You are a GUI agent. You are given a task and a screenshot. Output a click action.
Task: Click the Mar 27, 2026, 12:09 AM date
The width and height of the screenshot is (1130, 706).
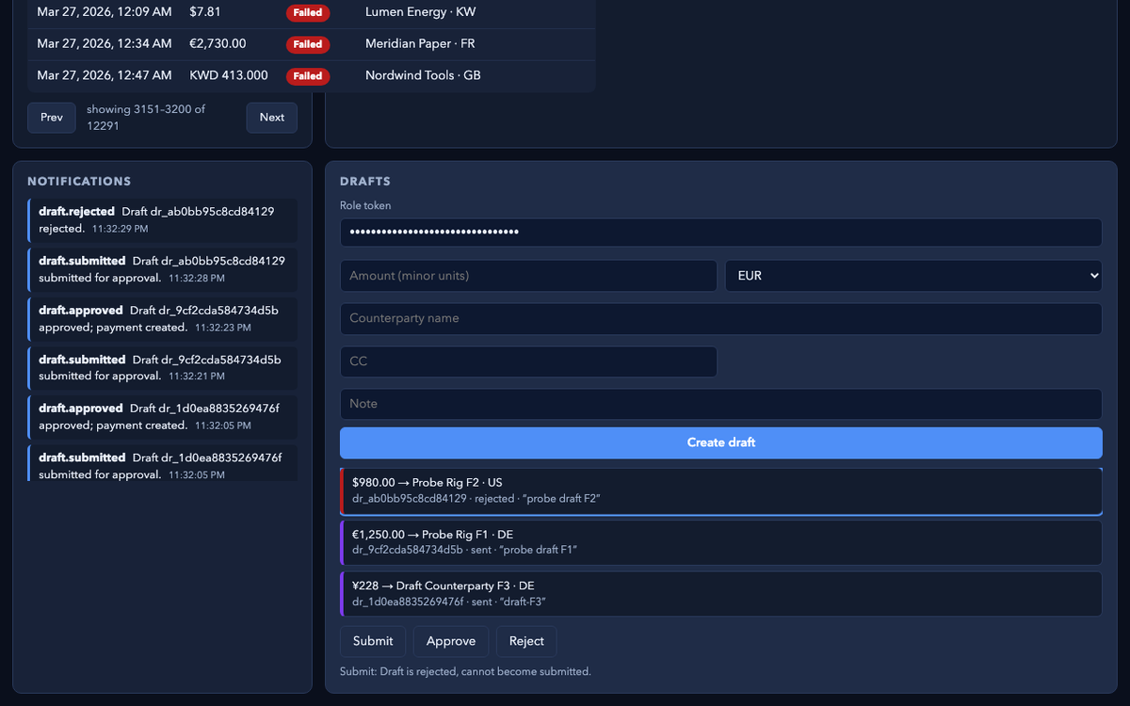(105, 12)
